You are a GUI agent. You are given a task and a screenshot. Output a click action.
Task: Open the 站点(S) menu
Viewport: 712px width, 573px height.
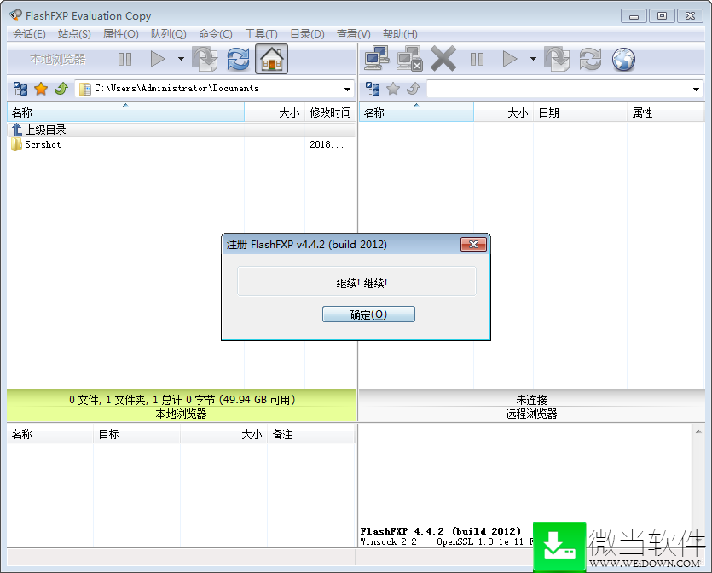74,34
